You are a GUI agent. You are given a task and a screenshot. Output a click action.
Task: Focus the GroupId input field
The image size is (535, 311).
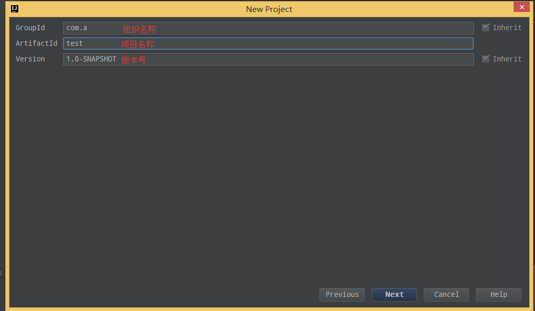pos(268,28)
